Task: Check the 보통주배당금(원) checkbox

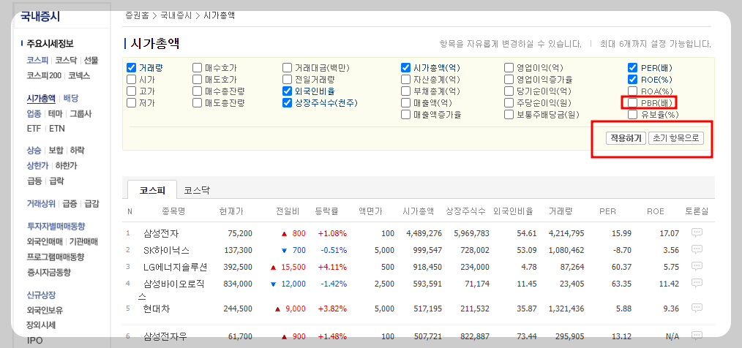Action: click(x=509, y=115)
